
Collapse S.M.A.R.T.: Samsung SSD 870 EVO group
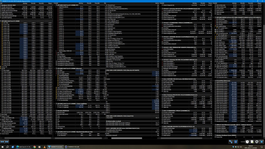pos(161,9)
